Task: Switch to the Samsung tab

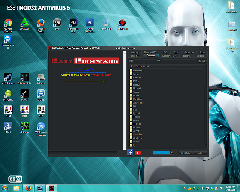Action: point(134,52)
